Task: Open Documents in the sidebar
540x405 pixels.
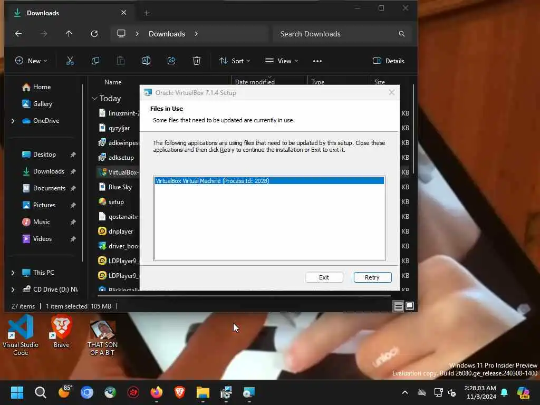Action: pos(49,188)
